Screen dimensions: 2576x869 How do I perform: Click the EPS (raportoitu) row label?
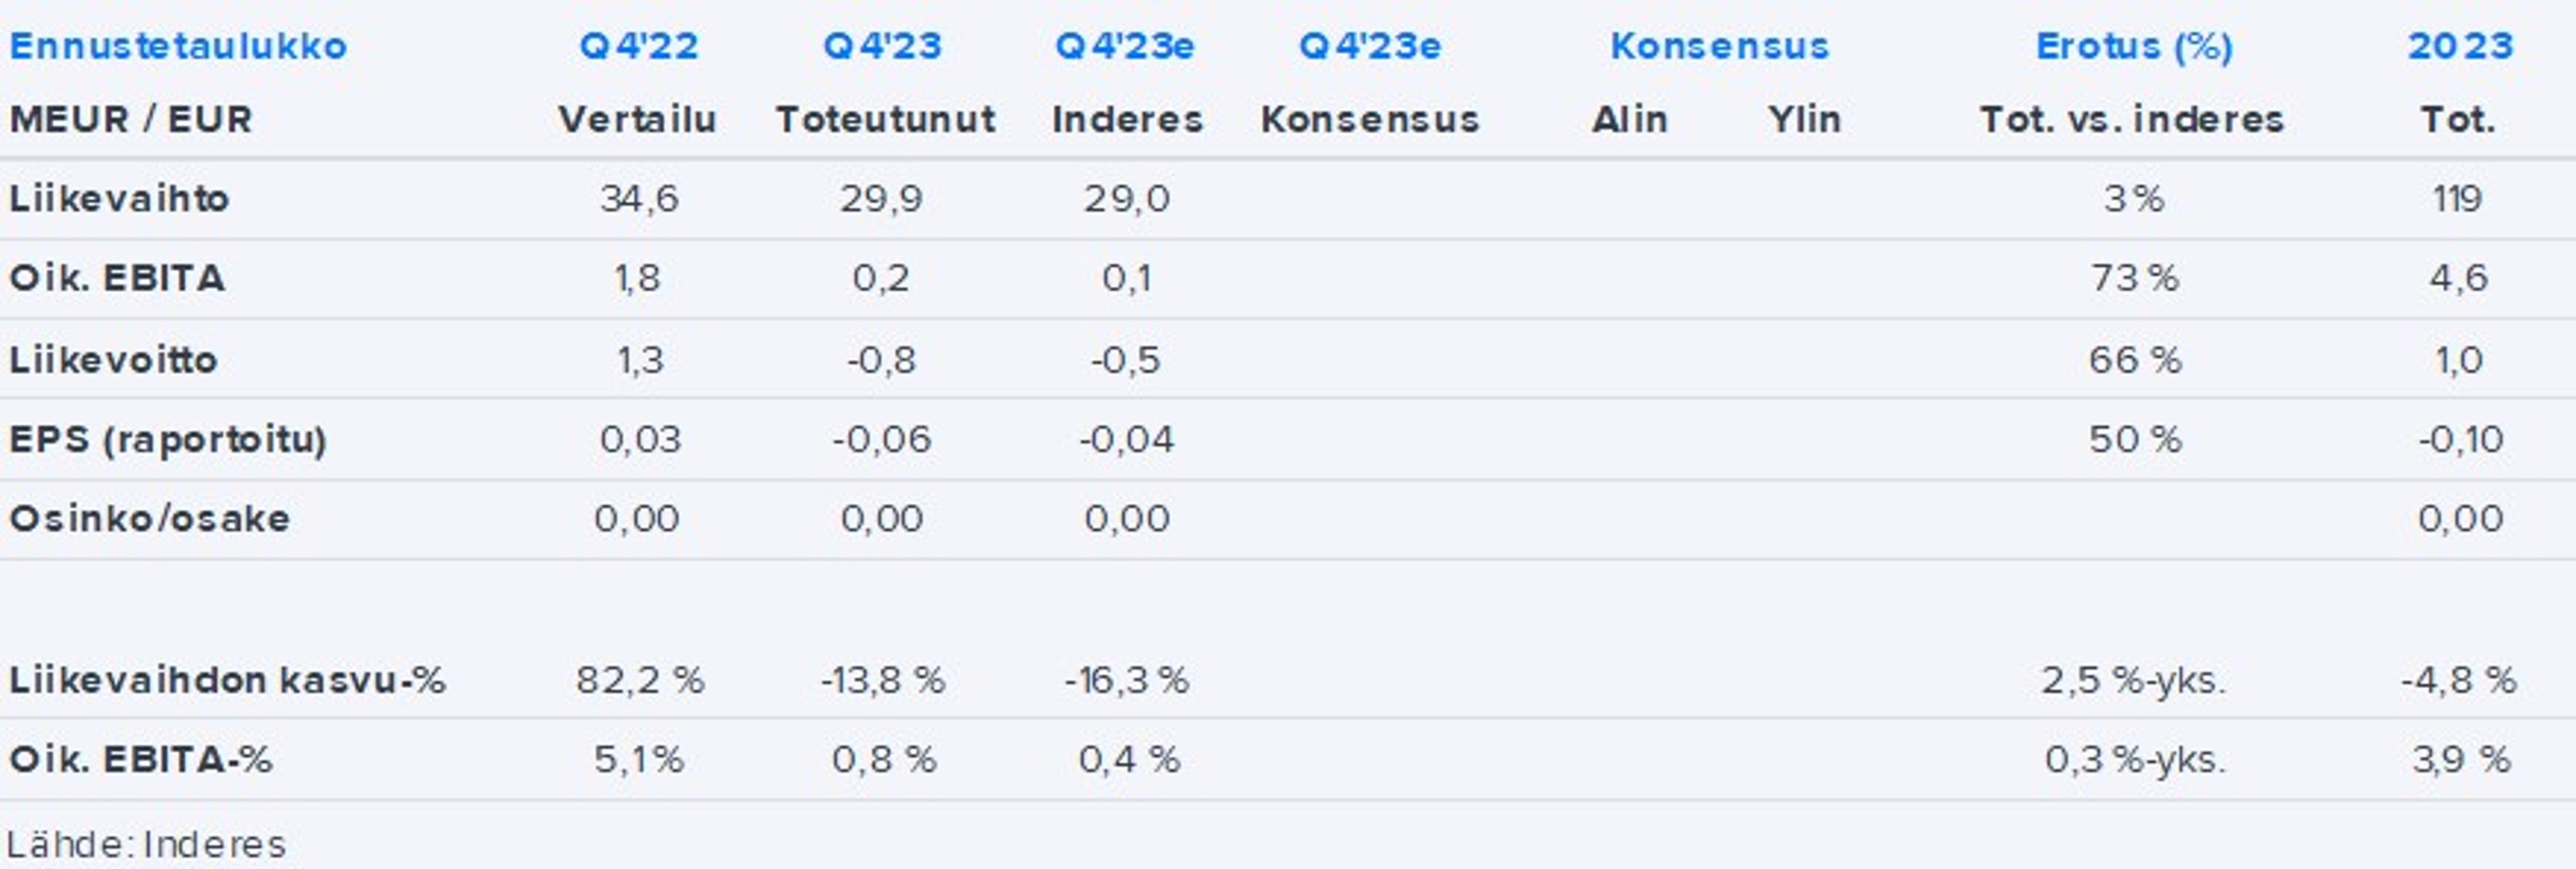[x=168, y=440]
